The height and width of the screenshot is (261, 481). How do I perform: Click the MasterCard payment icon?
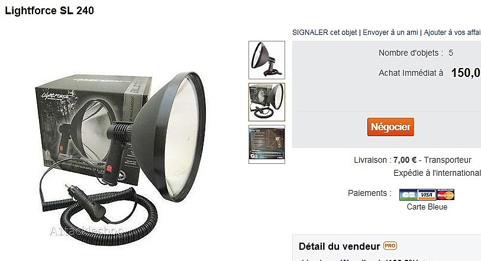pos(446,195)
